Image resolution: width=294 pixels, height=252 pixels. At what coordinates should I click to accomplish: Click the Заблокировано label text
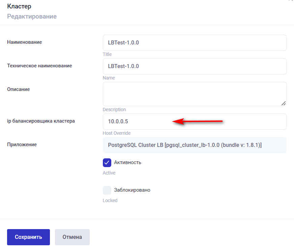click(x=132, y=190)
